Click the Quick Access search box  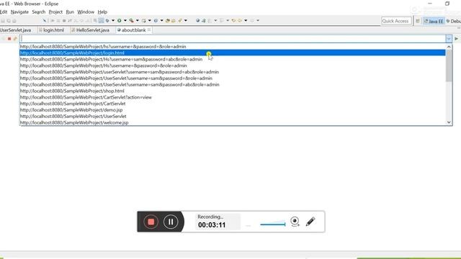click(x=395, y=21)
